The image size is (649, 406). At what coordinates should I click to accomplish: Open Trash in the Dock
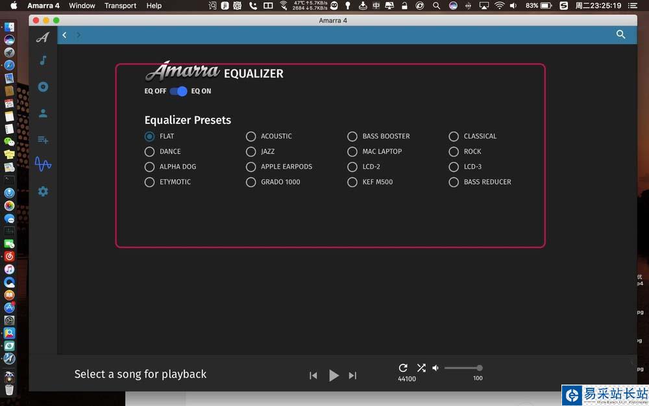(x=9, y=389)
